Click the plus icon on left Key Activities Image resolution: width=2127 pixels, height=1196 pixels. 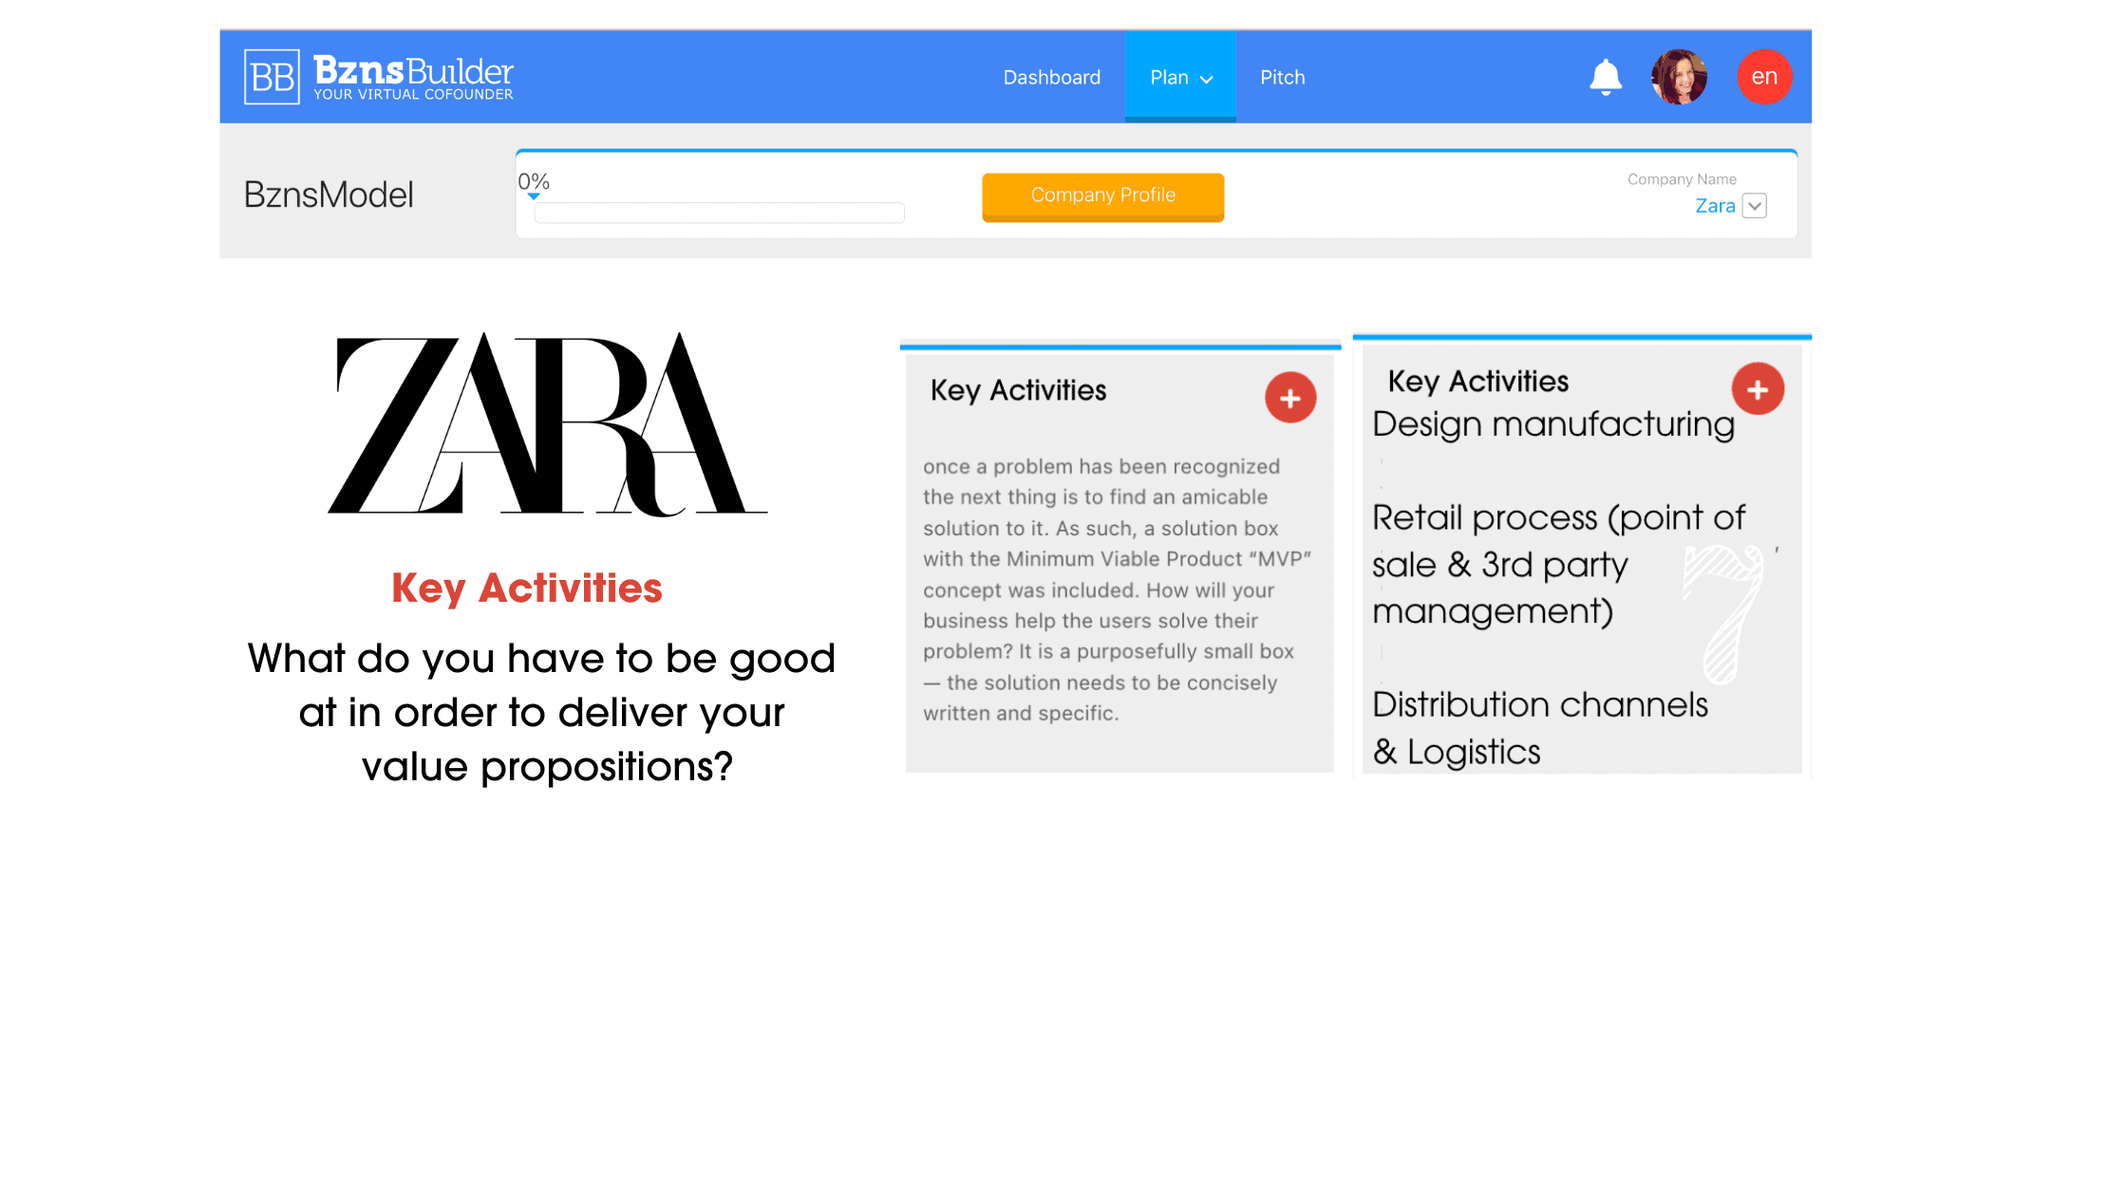click(x=1289, y=396)
